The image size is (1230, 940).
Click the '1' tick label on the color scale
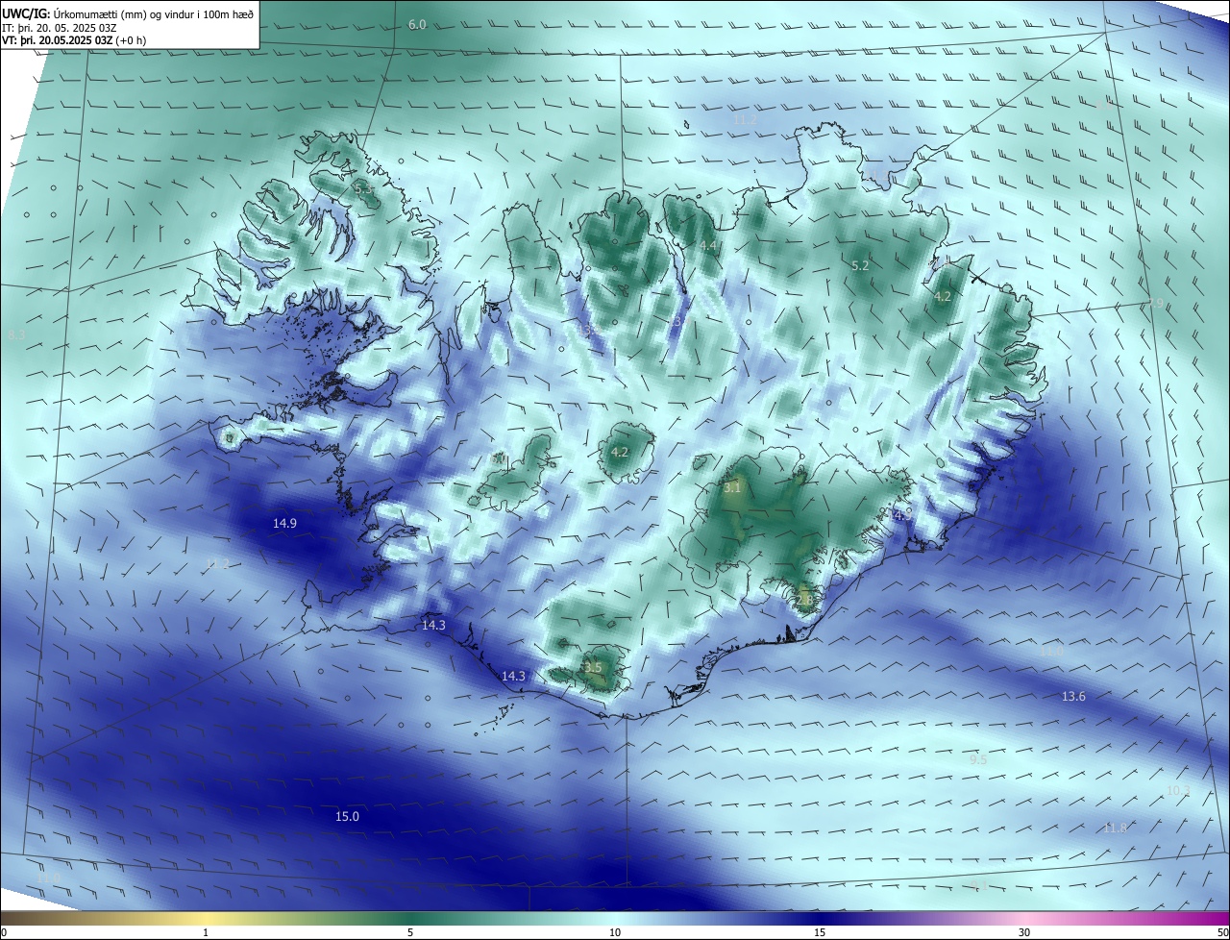(206, 932)
